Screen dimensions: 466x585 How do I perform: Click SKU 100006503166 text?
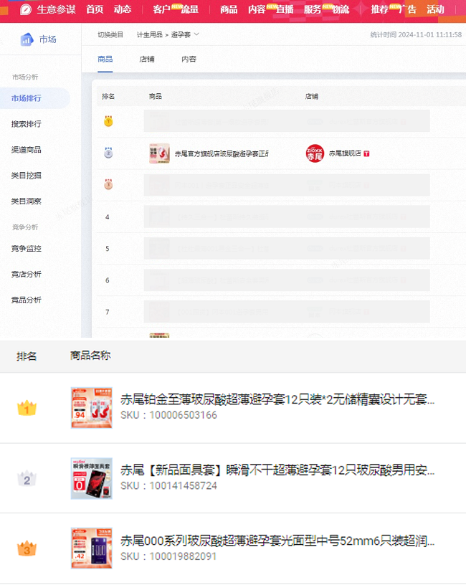click(x=168, y=415)
